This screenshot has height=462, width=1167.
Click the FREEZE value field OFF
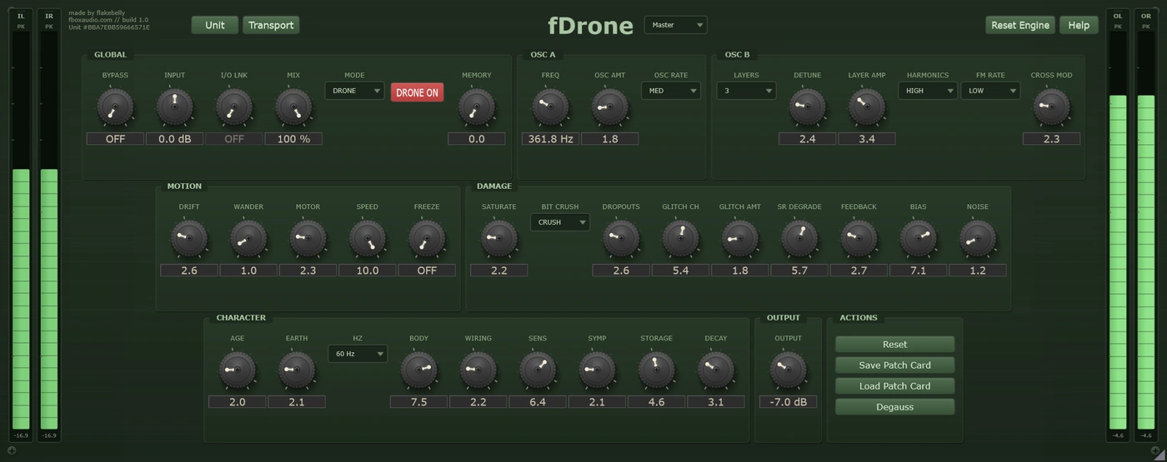coord(427,271)
